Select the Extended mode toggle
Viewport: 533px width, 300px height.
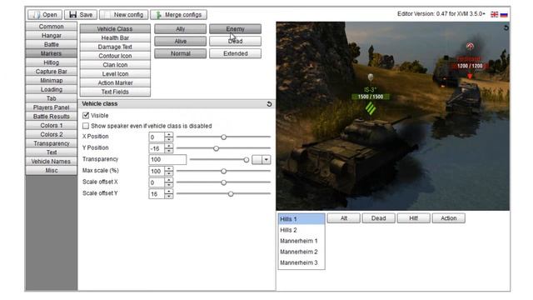click(235, 53)
